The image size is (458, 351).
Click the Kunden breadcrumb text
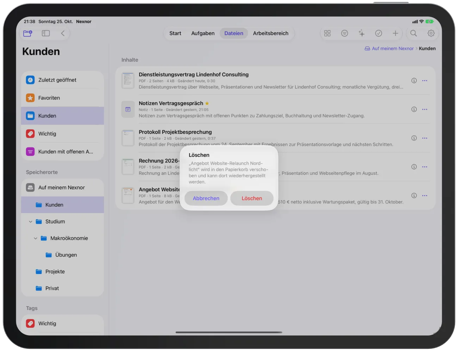(427, 49)
